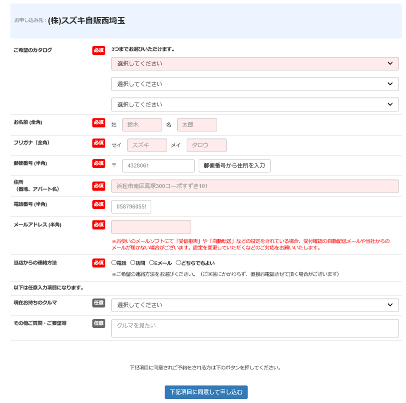Screen dimensions: 406x403
Task: Click the 必須 badge beside 当店からの連絡方法
Action: pyautogui.click(x=99, y=263)
